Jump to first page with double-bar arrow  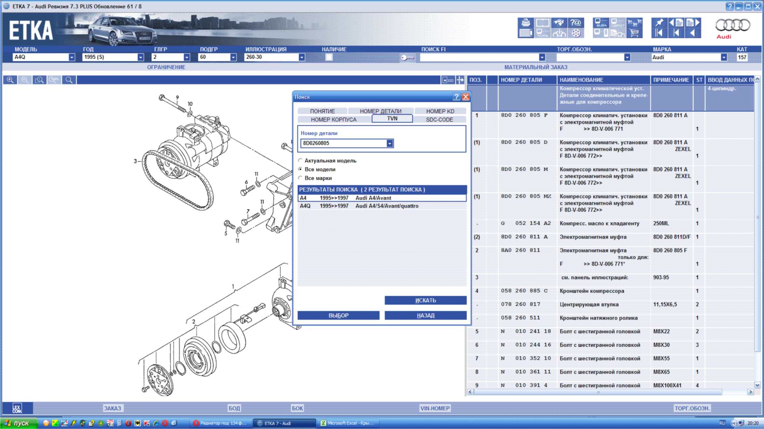659,34
